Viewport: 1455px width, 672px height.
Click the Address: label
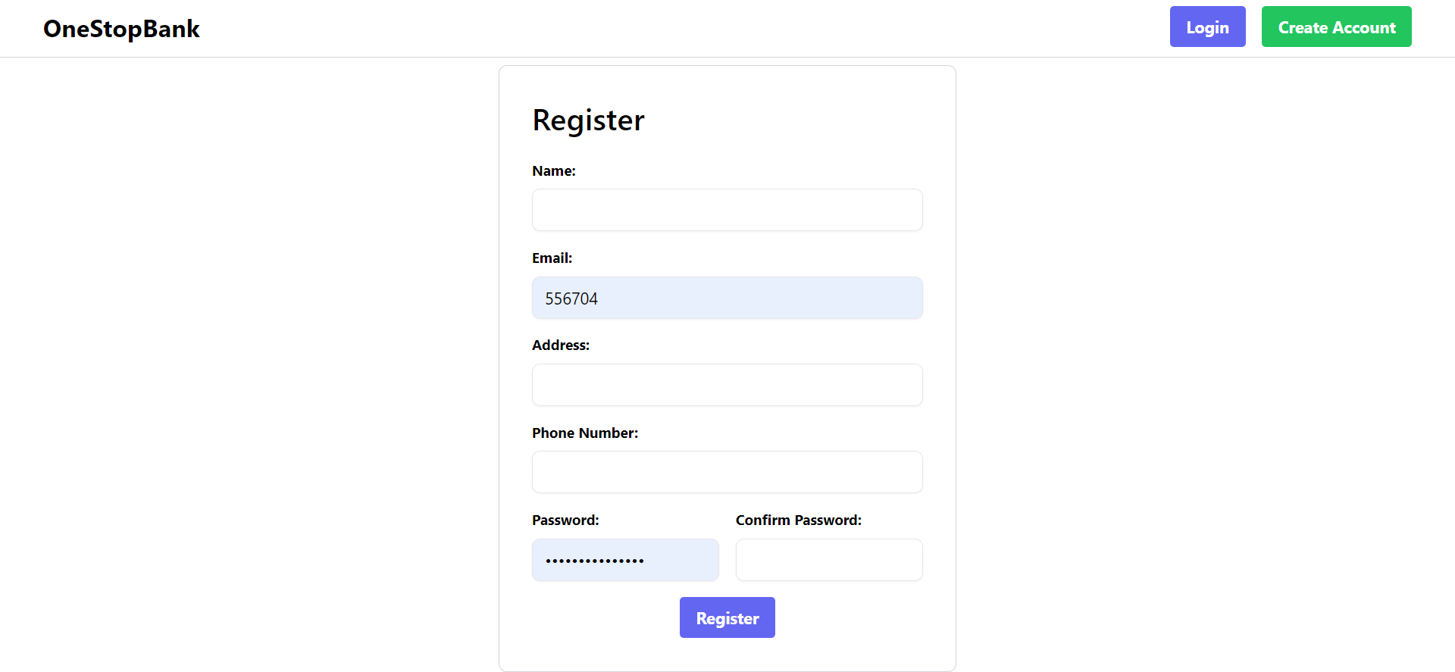[561, 345]
